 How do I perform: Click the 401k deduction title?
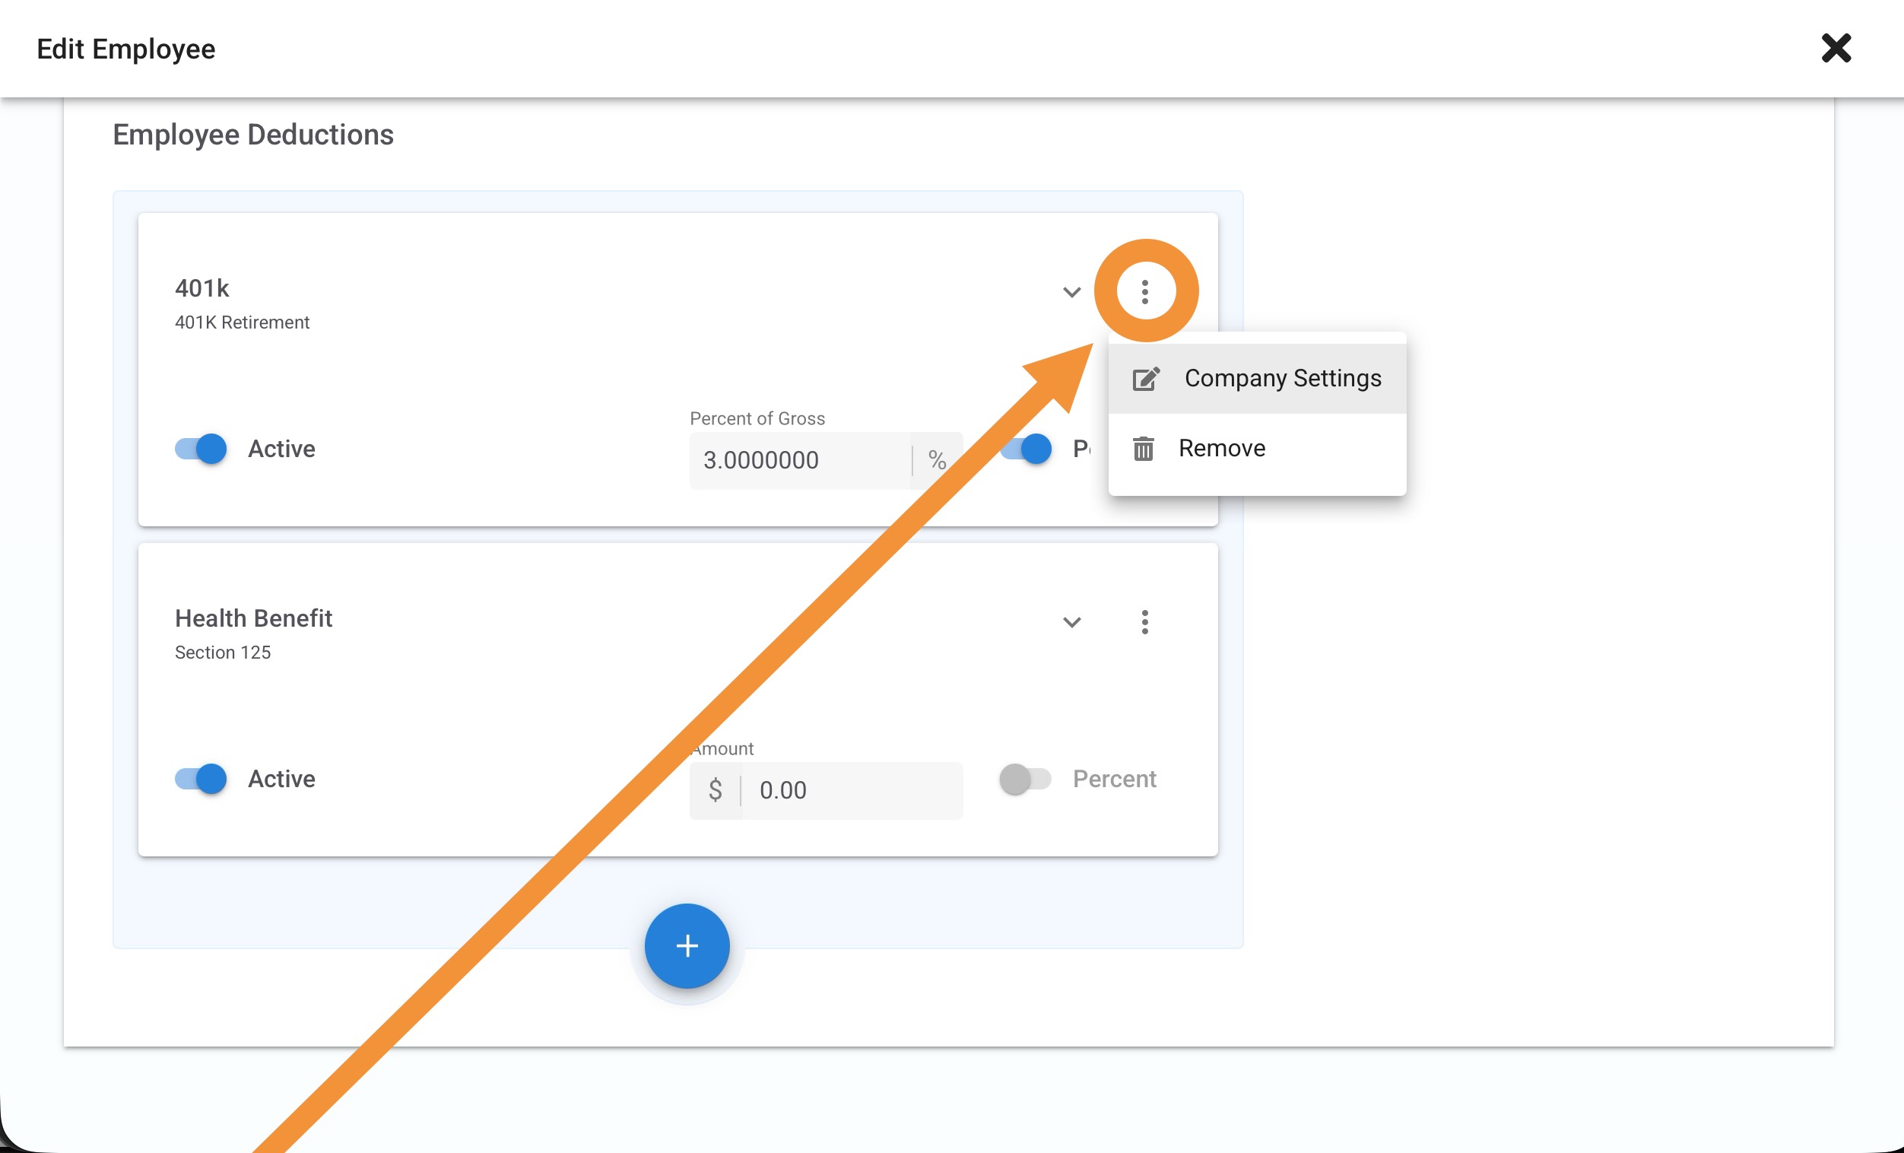[202, 288]
